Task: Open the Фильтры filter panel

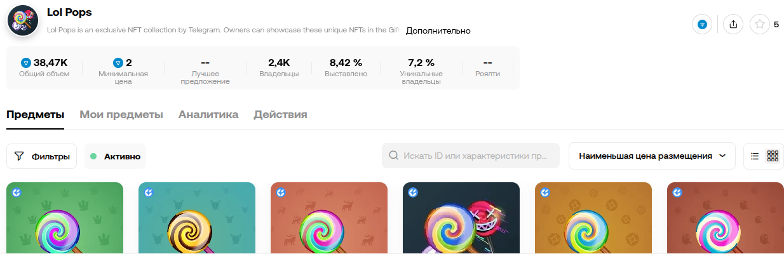Action: [x=42, y=156]
